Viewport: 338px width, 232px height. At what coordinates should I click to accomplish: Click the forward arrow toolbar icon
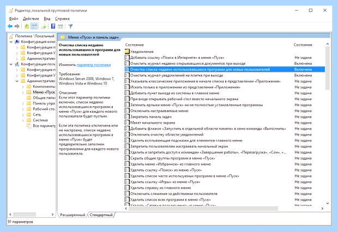point(17,26)
